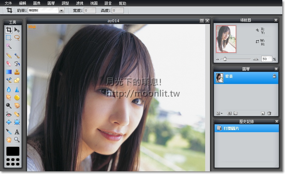Select the Dodge tool
Screen dimensions: 285x174
point(9,105)
